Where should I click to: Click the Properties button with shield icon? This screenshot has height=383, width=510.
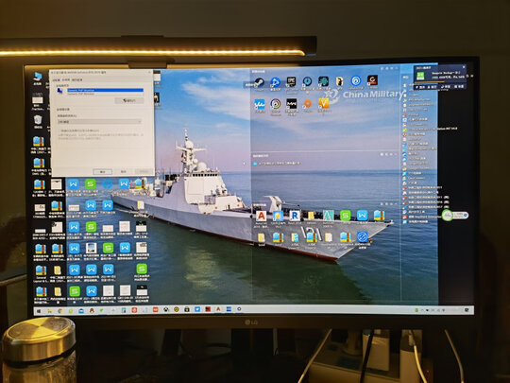[x=129, y=100]
